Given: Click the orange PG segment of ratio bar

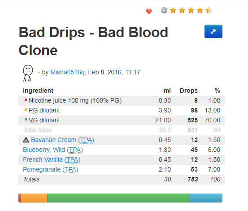Looking at the screenshot, I should (x=34, y=198).
